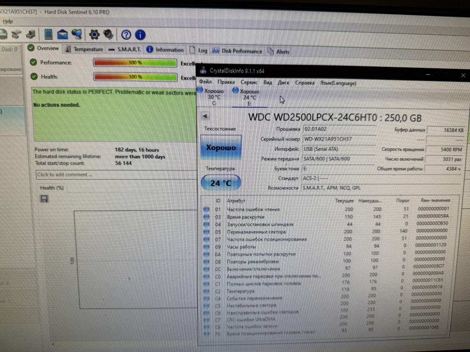Open the Help menu in Hard Disk Sentinel

coord(7,22)
